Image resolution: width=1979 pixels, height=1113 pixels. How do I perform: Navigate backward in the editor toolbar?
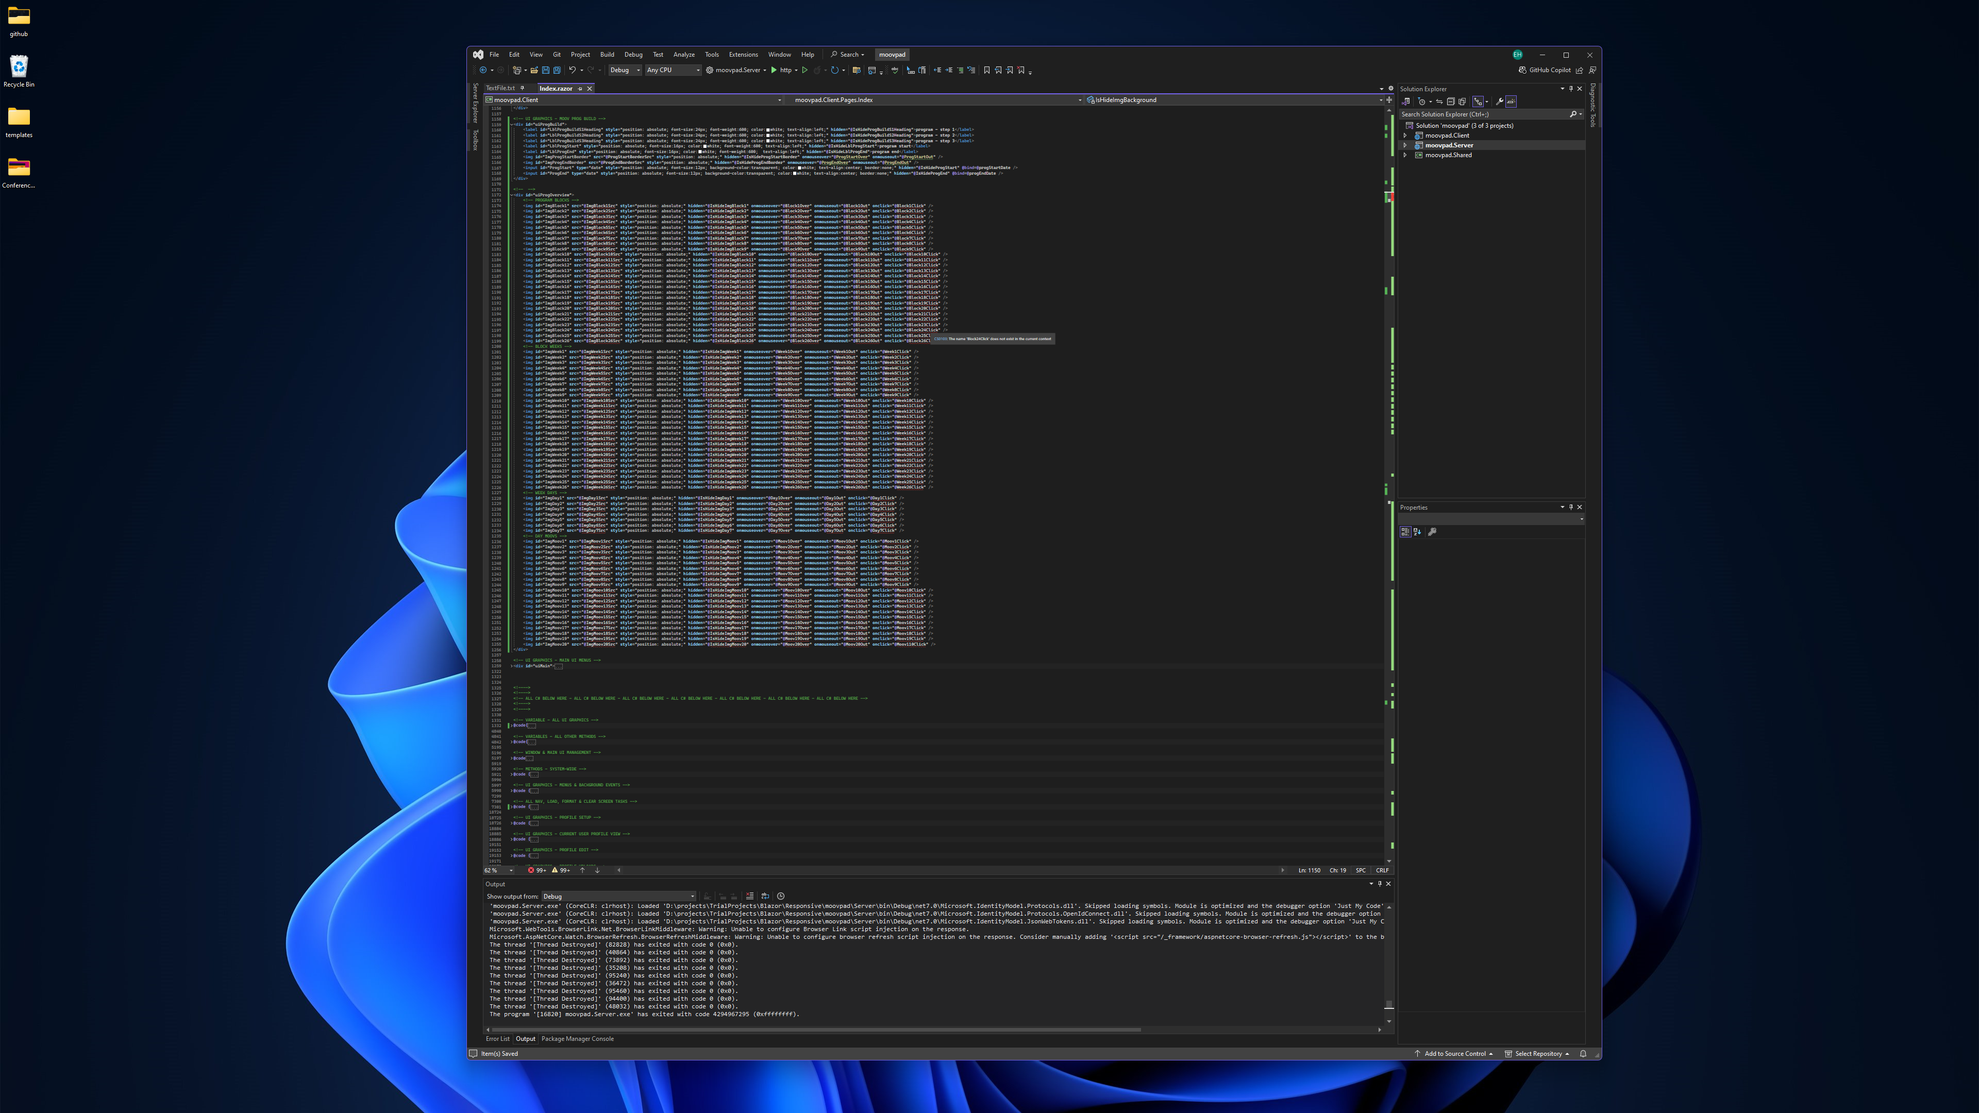[x=483, y=70]
